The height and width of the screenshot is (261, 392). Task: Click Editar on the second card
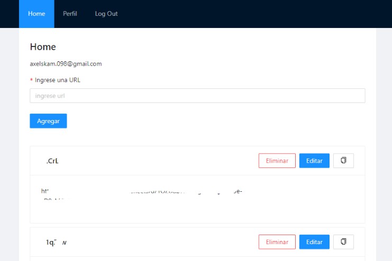314,242
